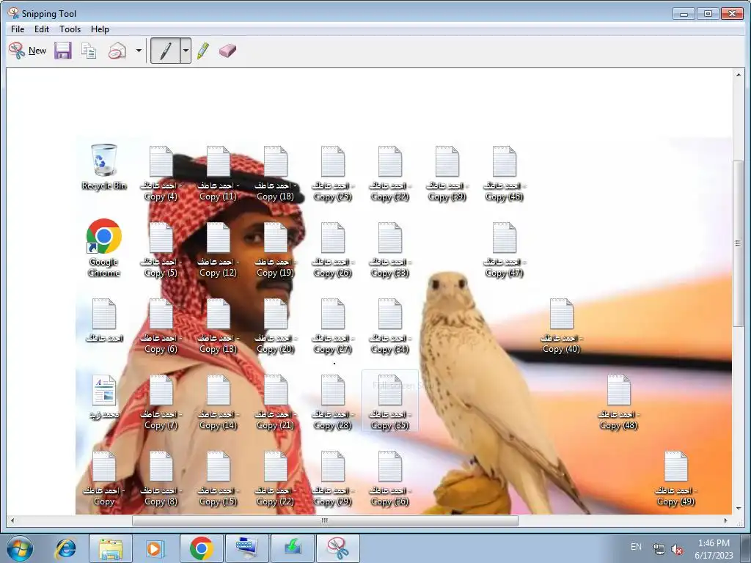Viewport: 751px width, 563px height.
Task: Click the file labeled Copy (18)
Action: 276,173
